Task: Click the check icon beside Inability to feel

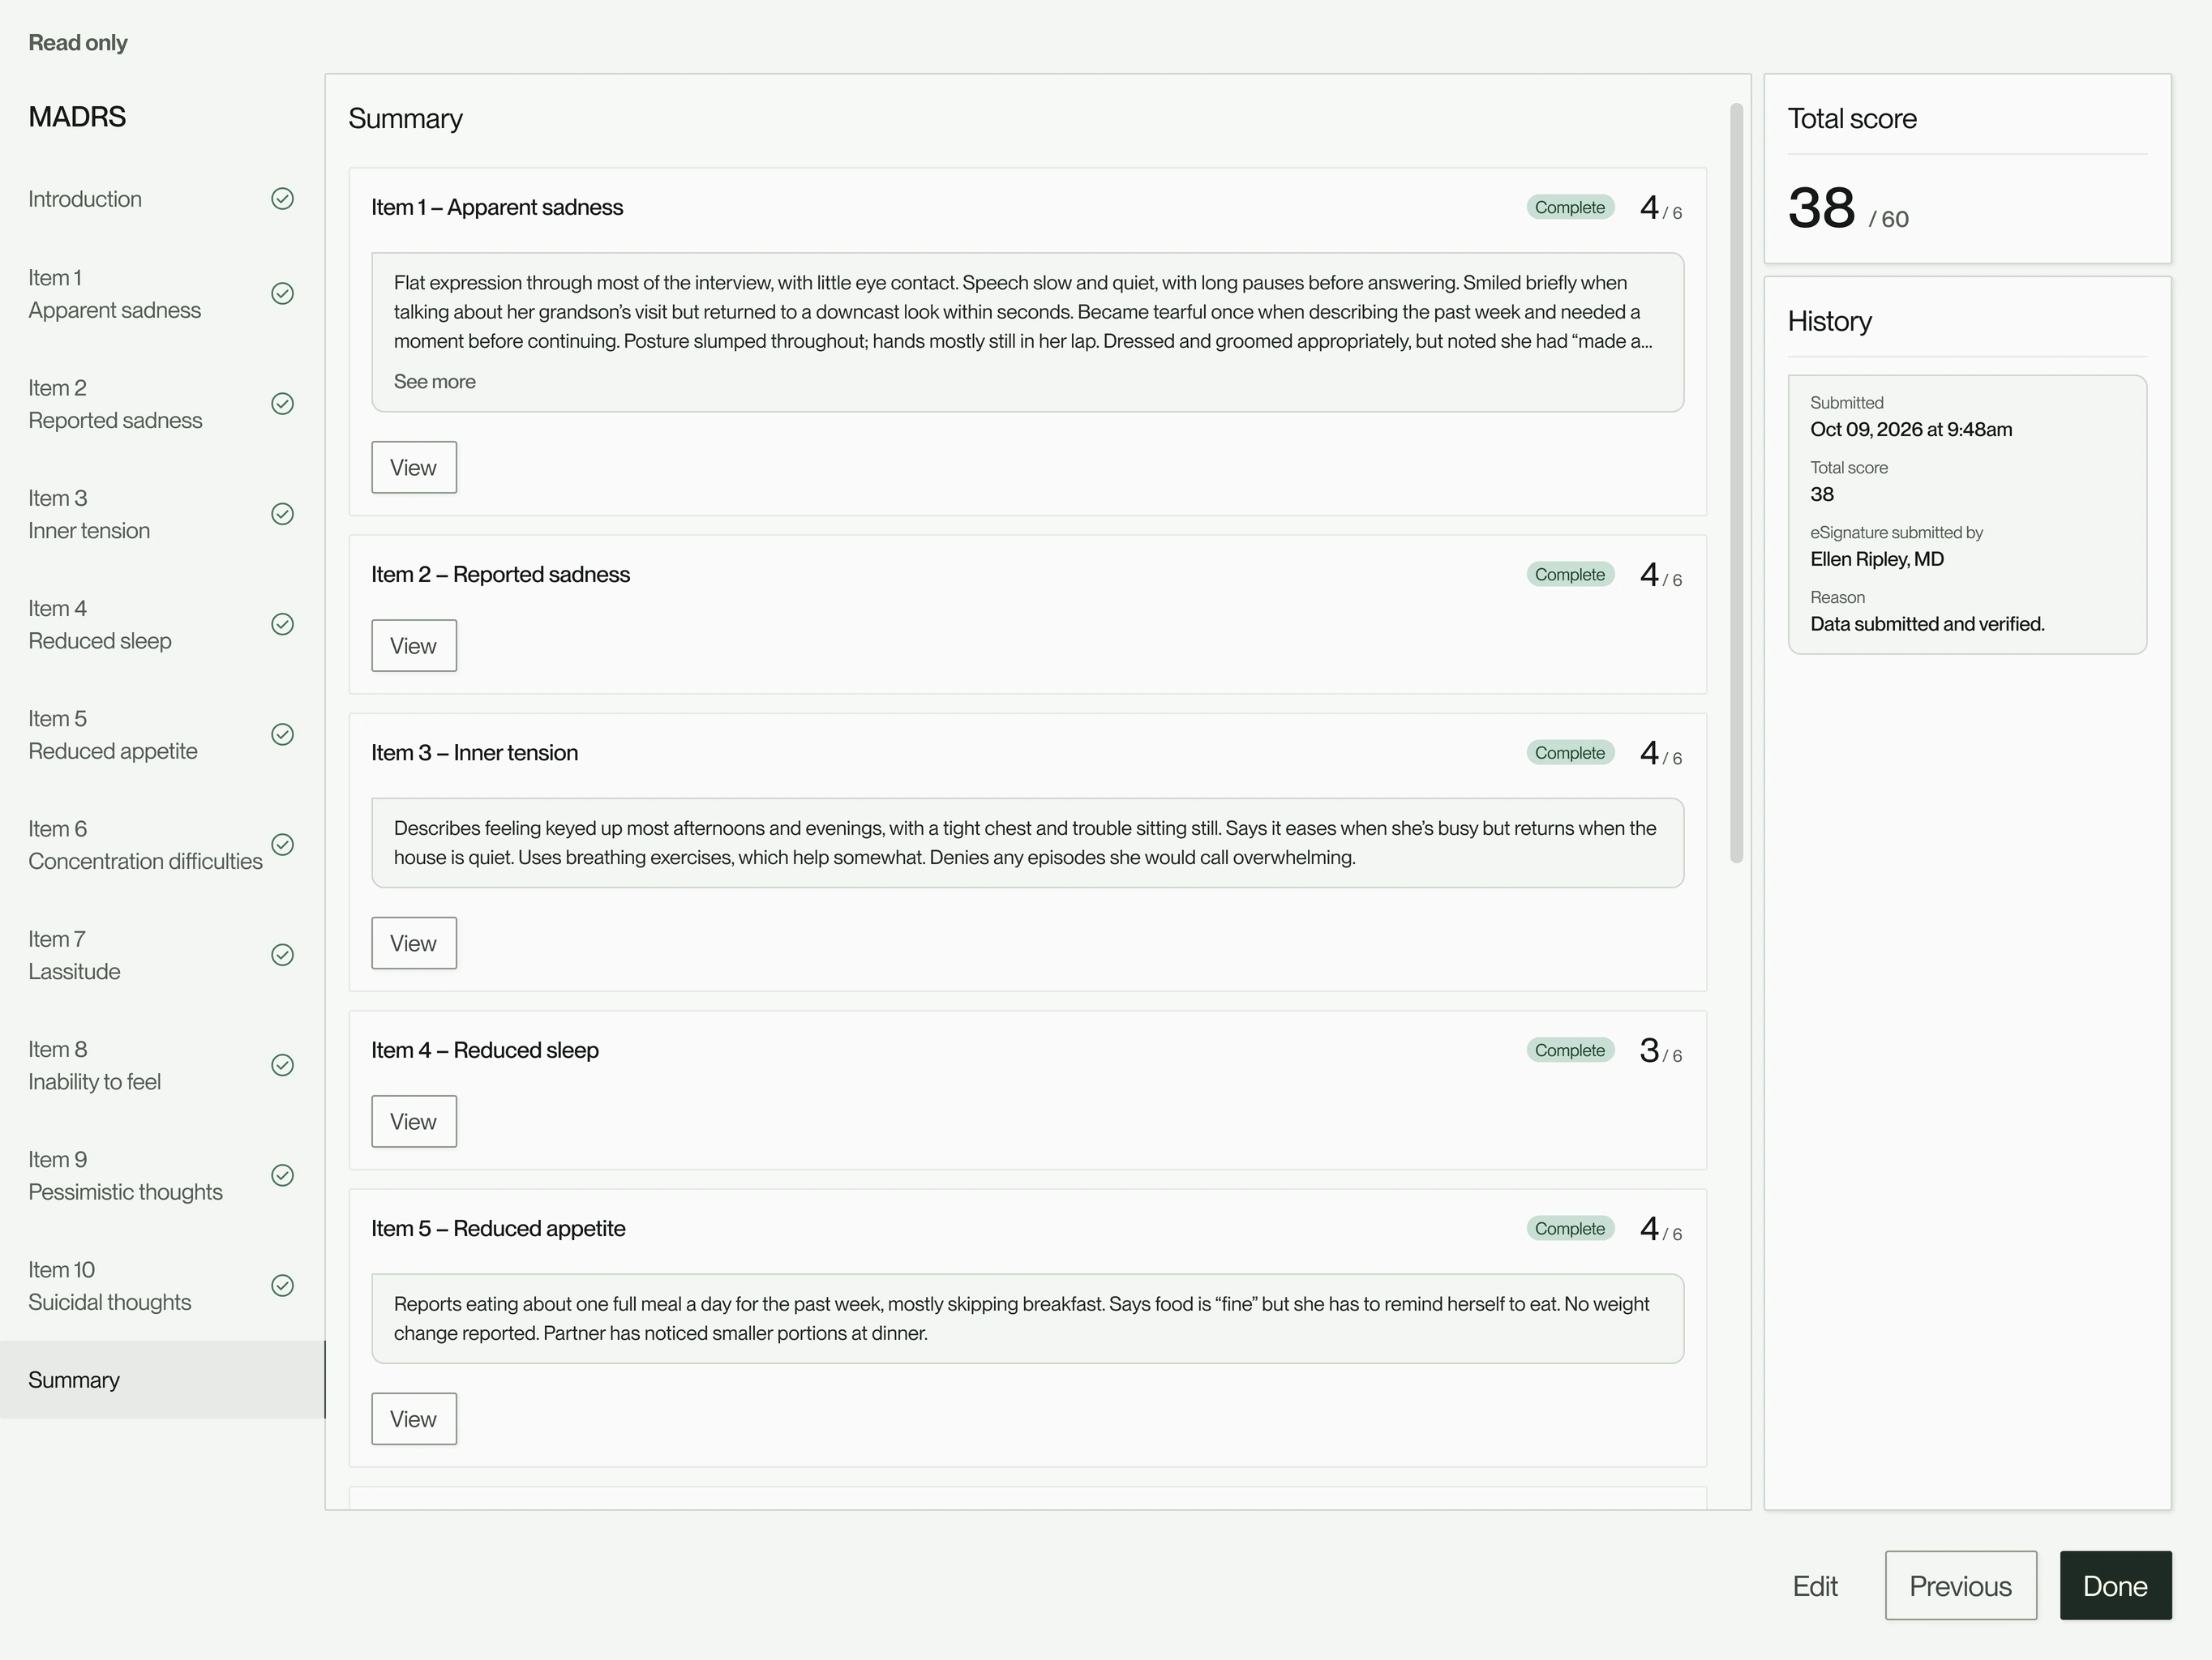Action: 283,1065
